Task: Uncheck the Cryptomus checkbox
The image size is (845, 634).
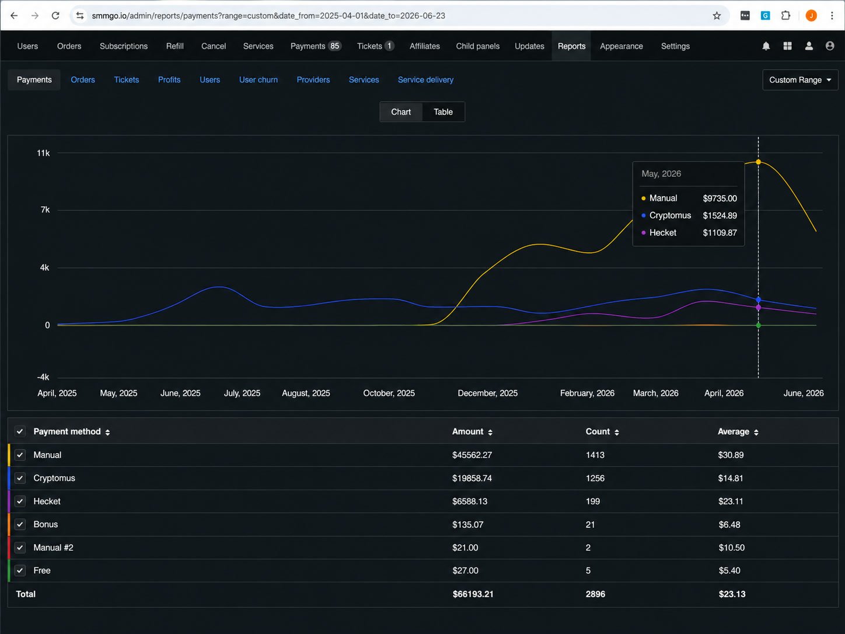Action: 20,478
